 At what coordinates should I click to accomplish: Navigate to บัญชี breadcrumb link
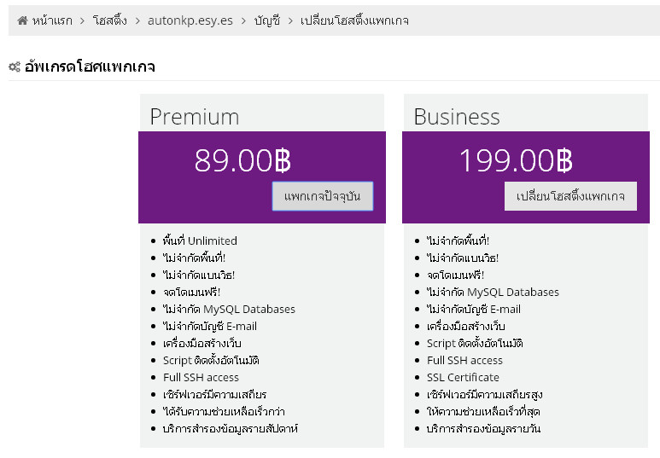(266, 20)
